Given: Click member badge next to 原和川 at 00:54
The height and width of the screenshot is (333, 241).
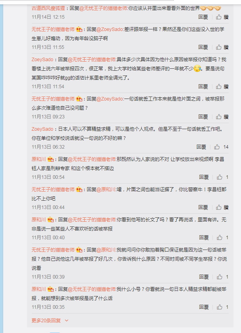Looking at the screenshot, I should [50, 159].
